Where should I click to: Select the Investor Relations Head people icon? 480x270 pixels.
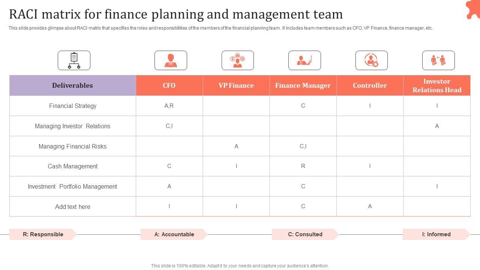pyautogui.click(x=438, y=60)
